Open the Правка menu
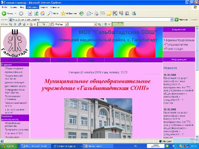 (x=13, y=7)
